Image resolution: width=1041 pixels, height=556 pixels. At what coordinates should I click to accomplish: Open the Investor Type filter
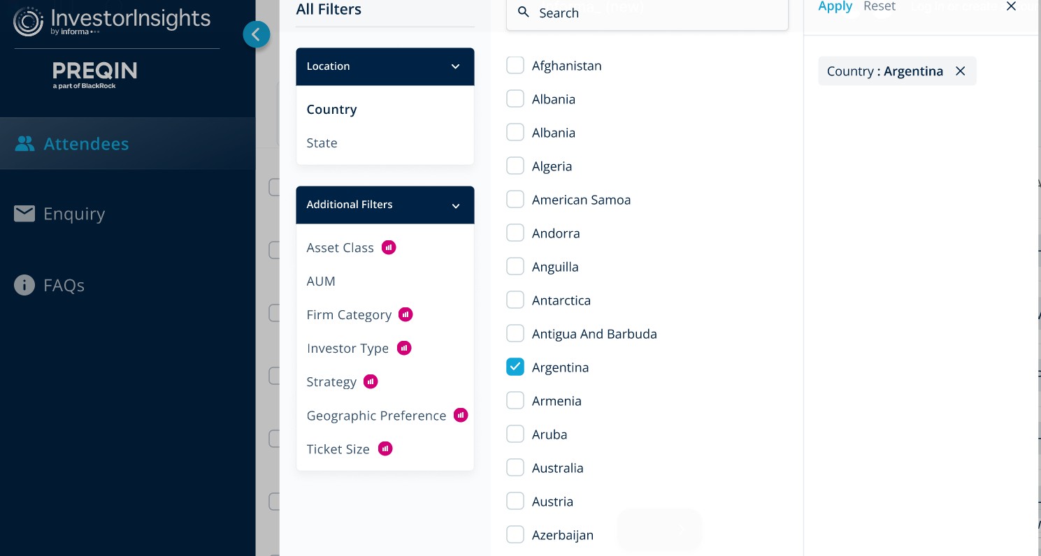pos(347,349)
